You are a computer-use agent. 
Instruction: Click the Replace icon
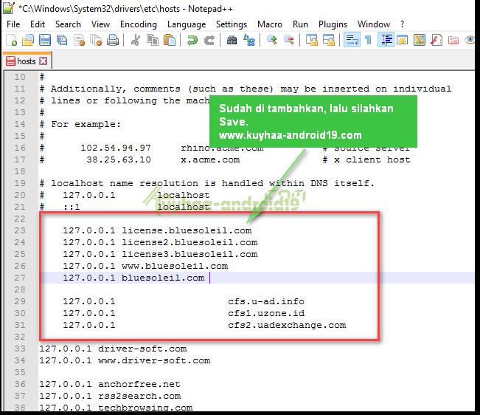click(x=249, y=40)
